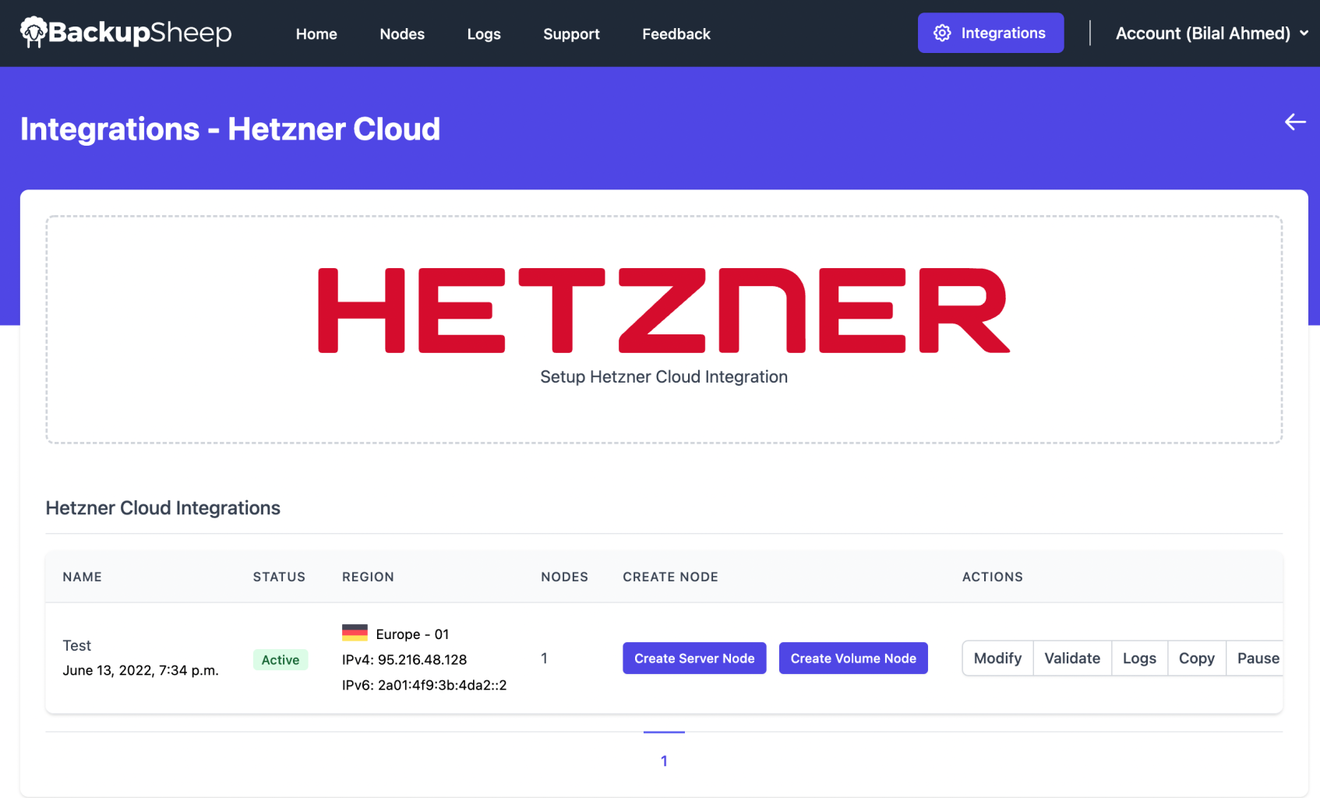
Task: Open the Logs menu in navbar
Action: coord(484,34)
